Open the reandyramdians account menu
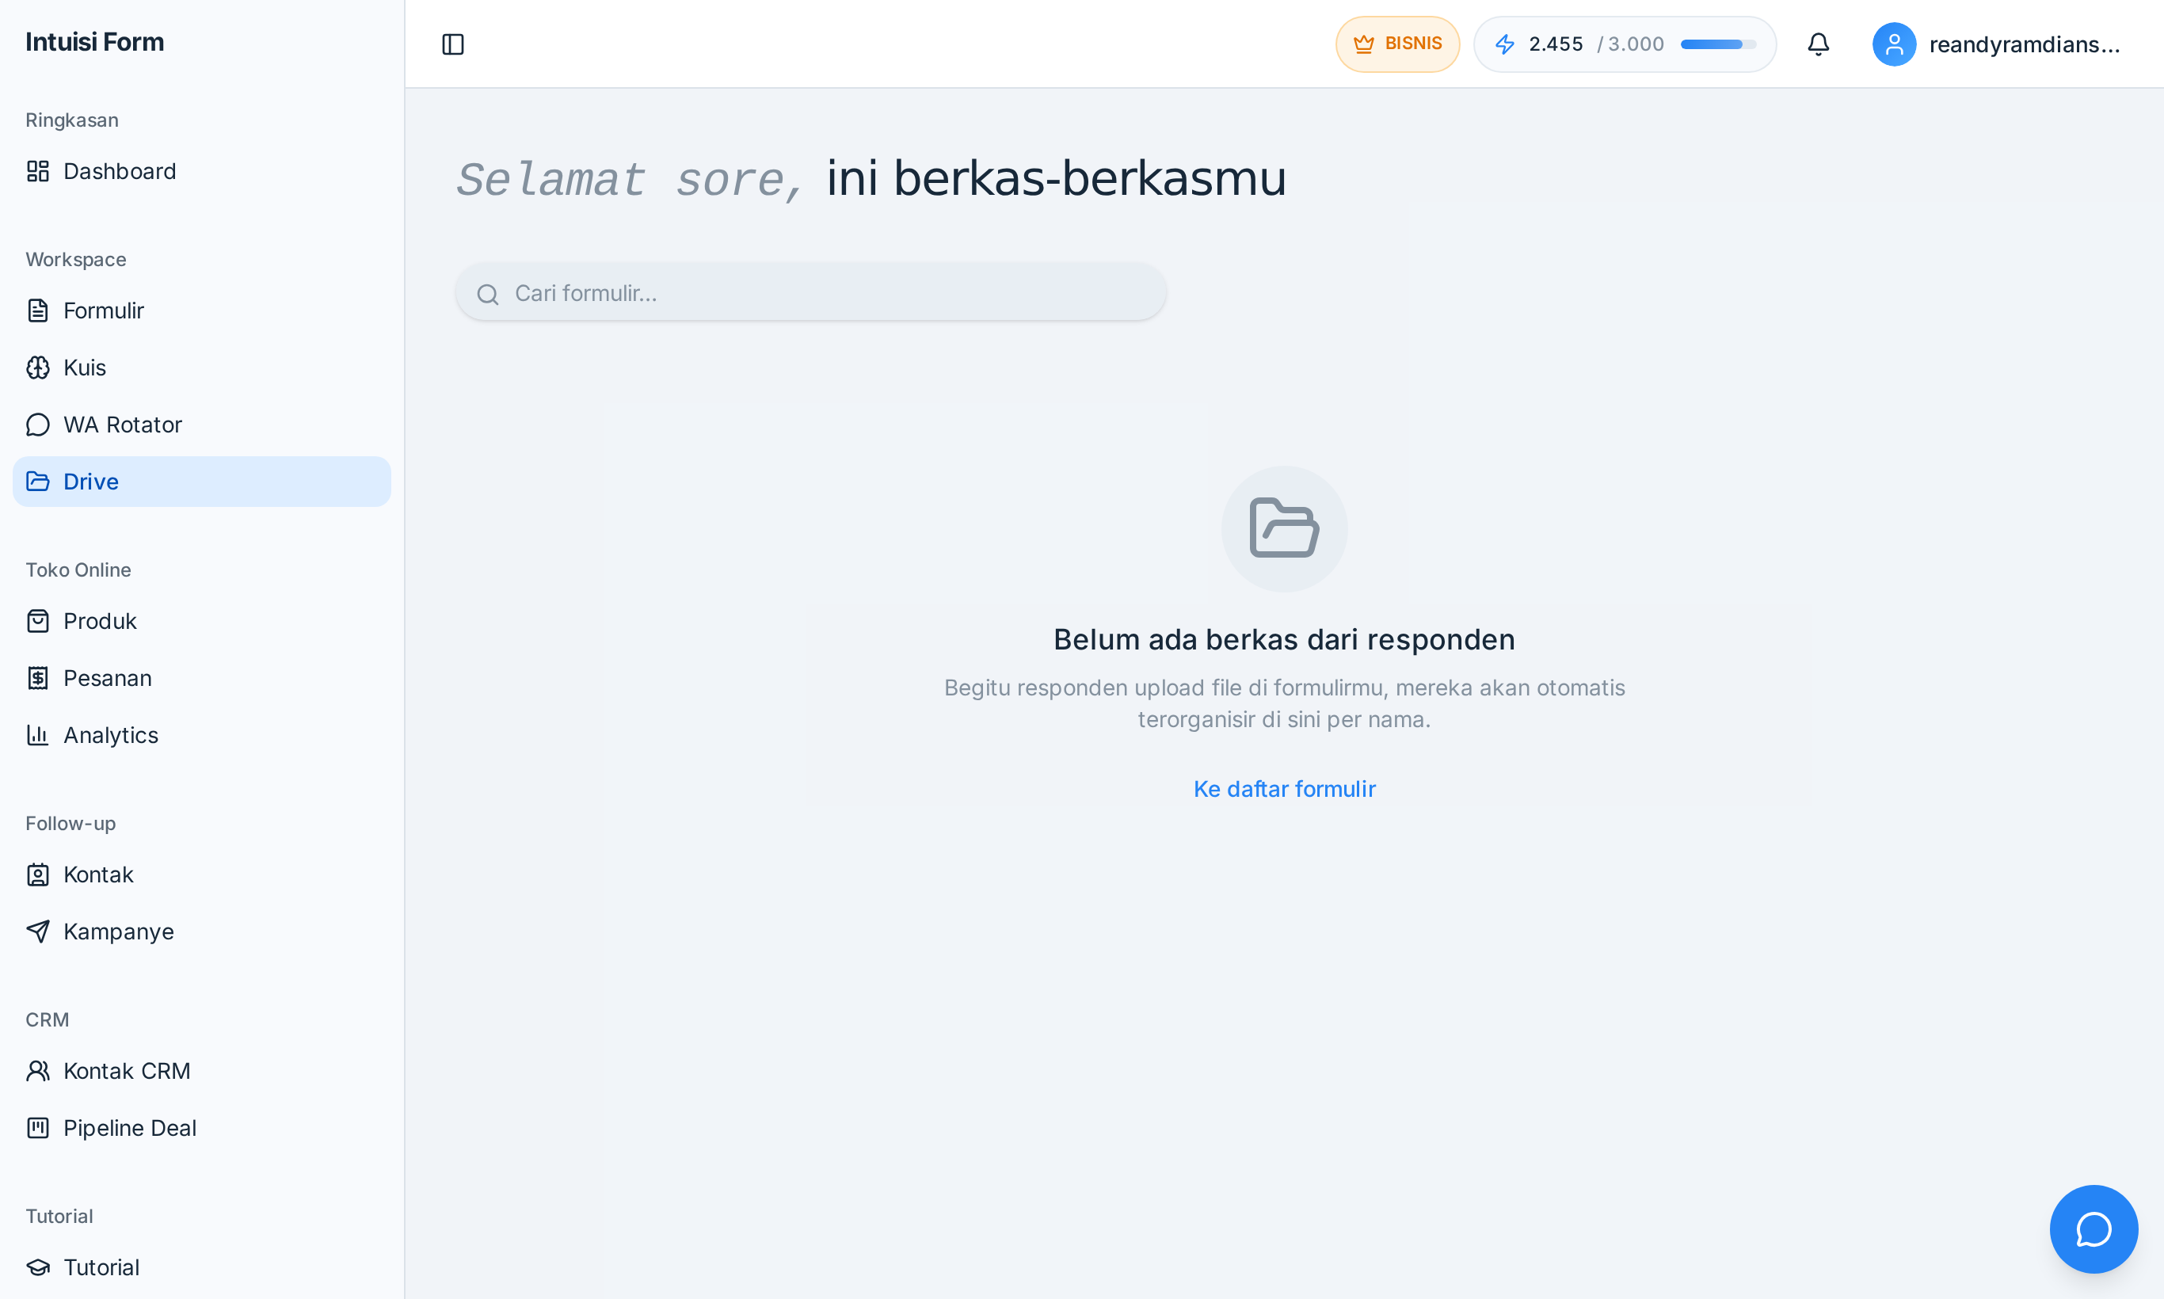 [1997, 44]
